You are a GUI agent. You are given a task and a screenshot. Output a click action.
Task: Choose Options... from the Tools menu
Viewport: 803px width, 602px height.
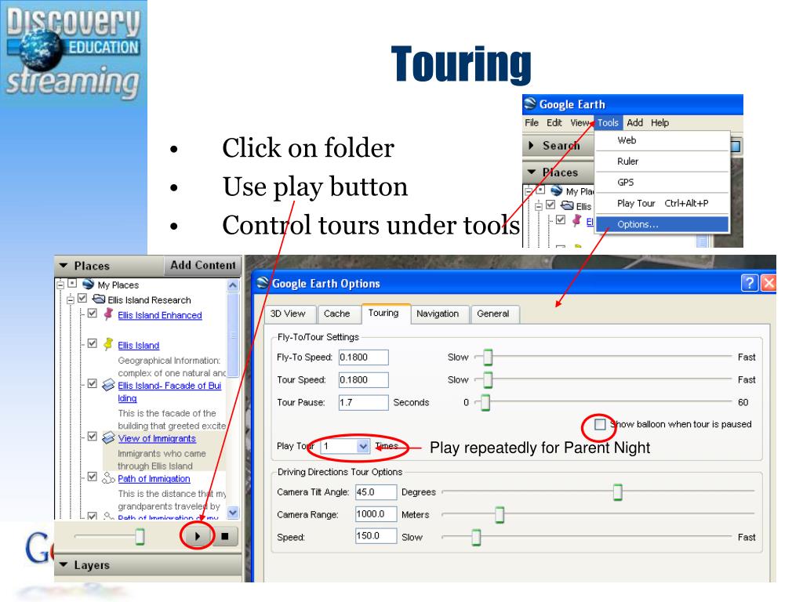click(x=662, y=224)
